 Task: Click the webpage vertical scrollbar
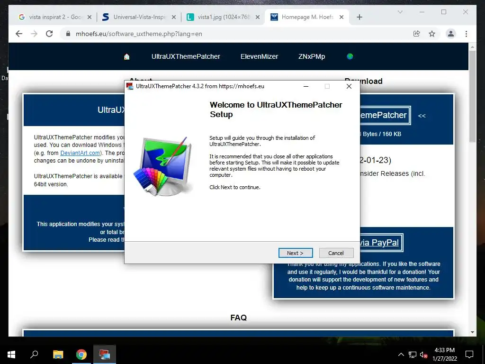472,97
